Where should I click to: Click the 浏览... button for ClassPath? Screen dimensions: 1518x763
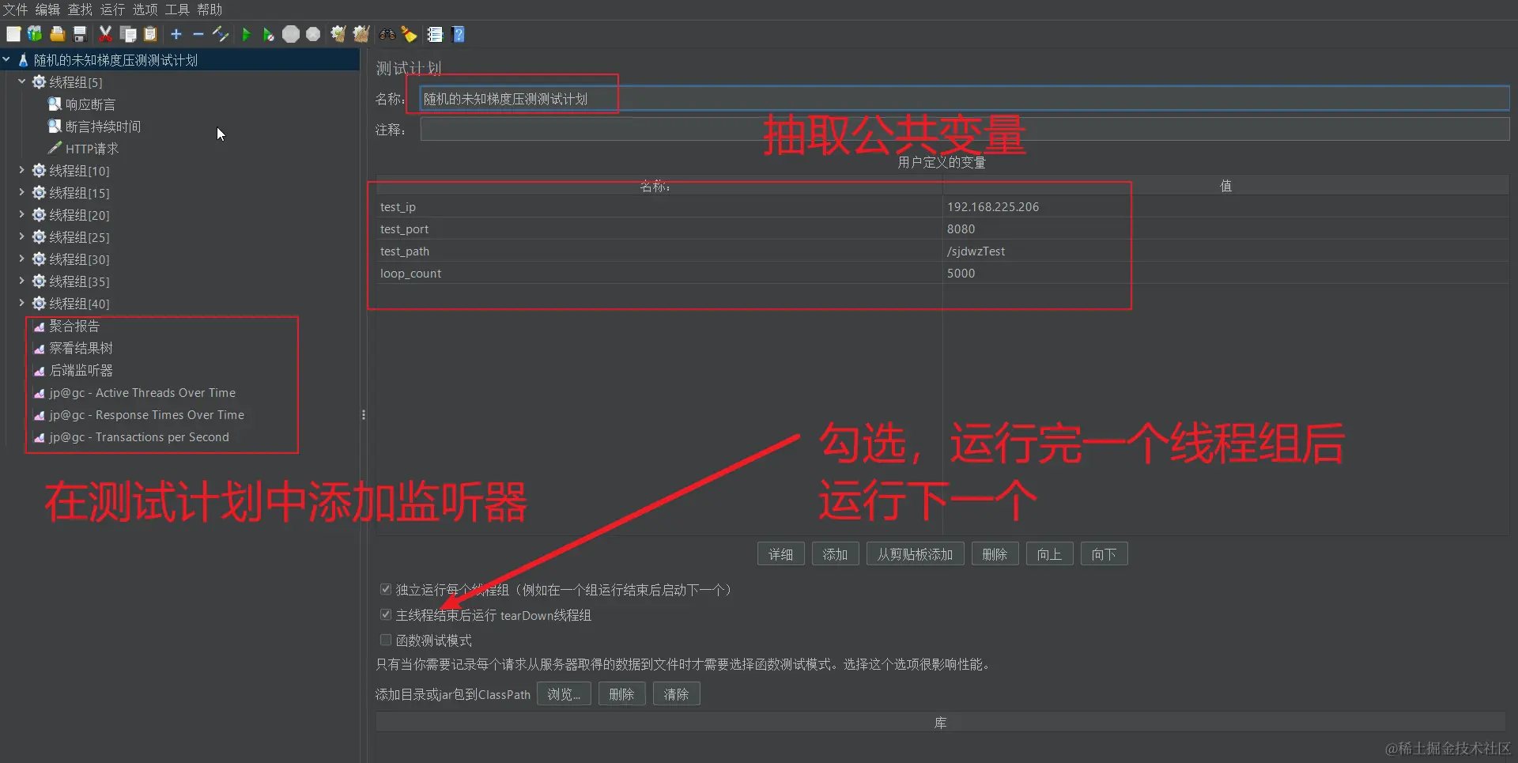(564, 694)
